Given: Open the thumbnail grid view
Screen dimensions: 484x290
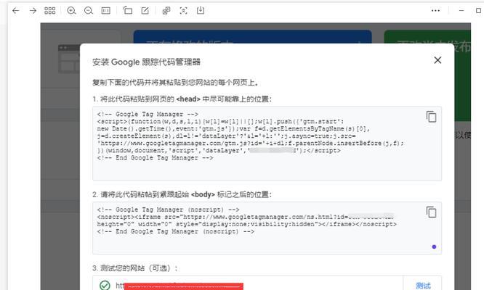Looking at the screenshot, I should [x=49, y=11].
